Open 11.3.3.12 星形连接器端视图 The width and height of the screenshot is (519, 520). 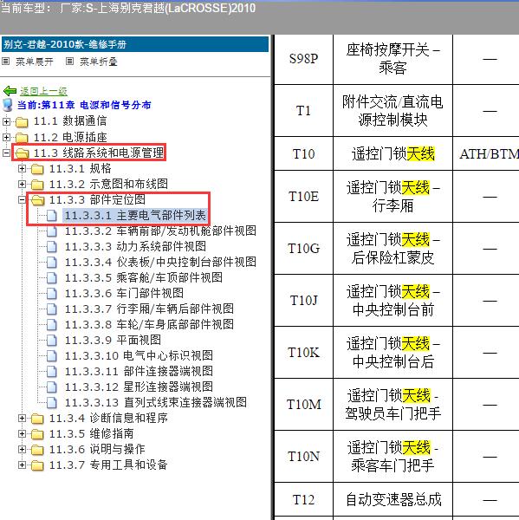tap(139, 387)
